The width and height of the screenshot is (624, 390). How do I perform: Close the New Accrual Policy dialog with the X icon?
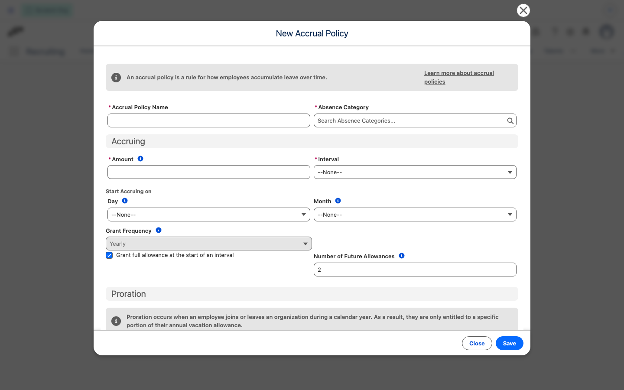pyautogui.click(x=523, y=10)
